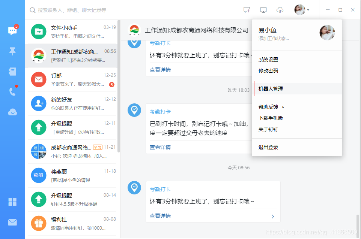Open the messages icon in sidebar

coord(12,31)
